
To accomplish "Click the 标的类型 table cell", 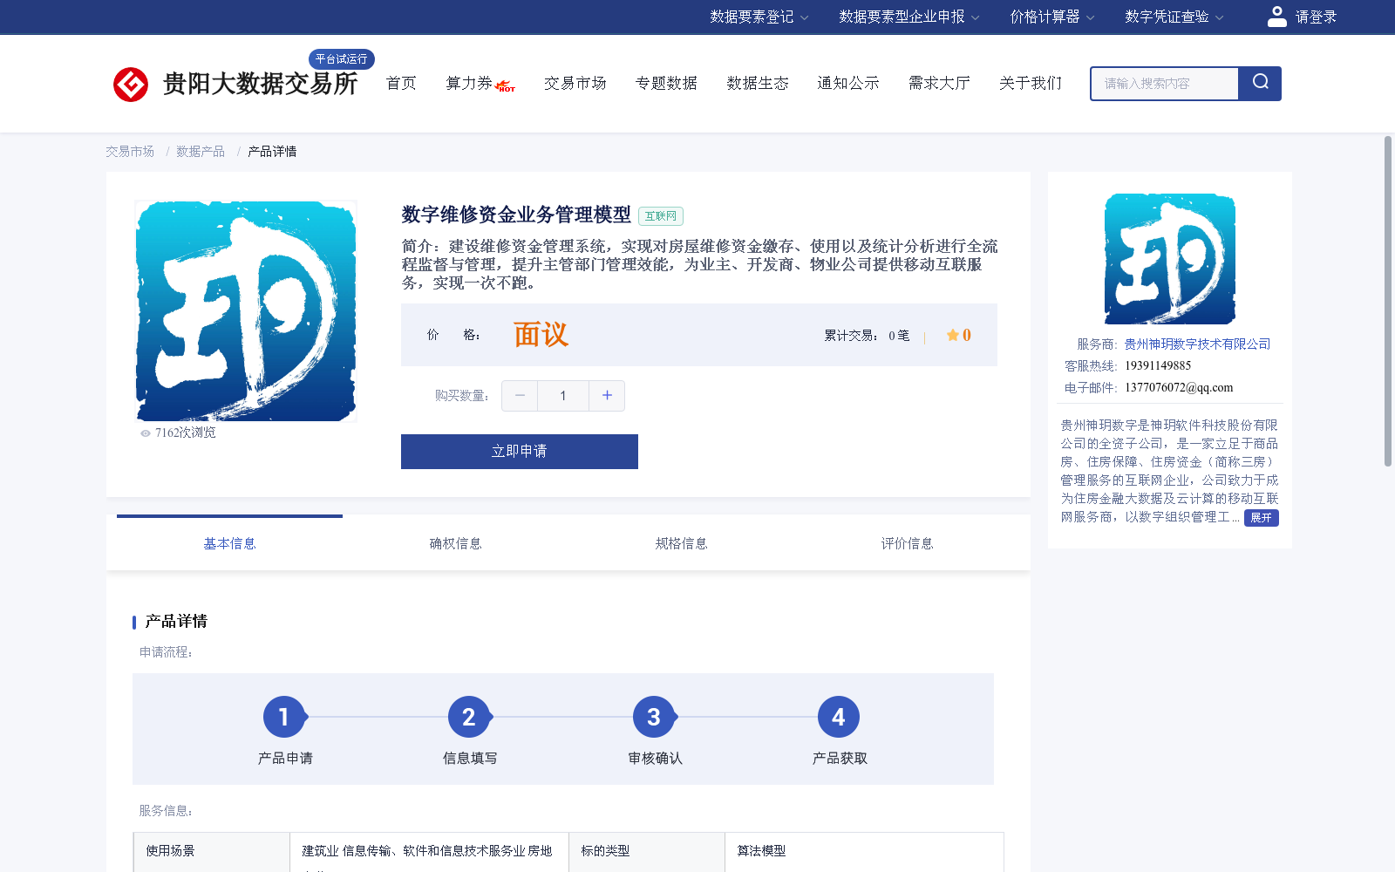I will tap(647, 851).
